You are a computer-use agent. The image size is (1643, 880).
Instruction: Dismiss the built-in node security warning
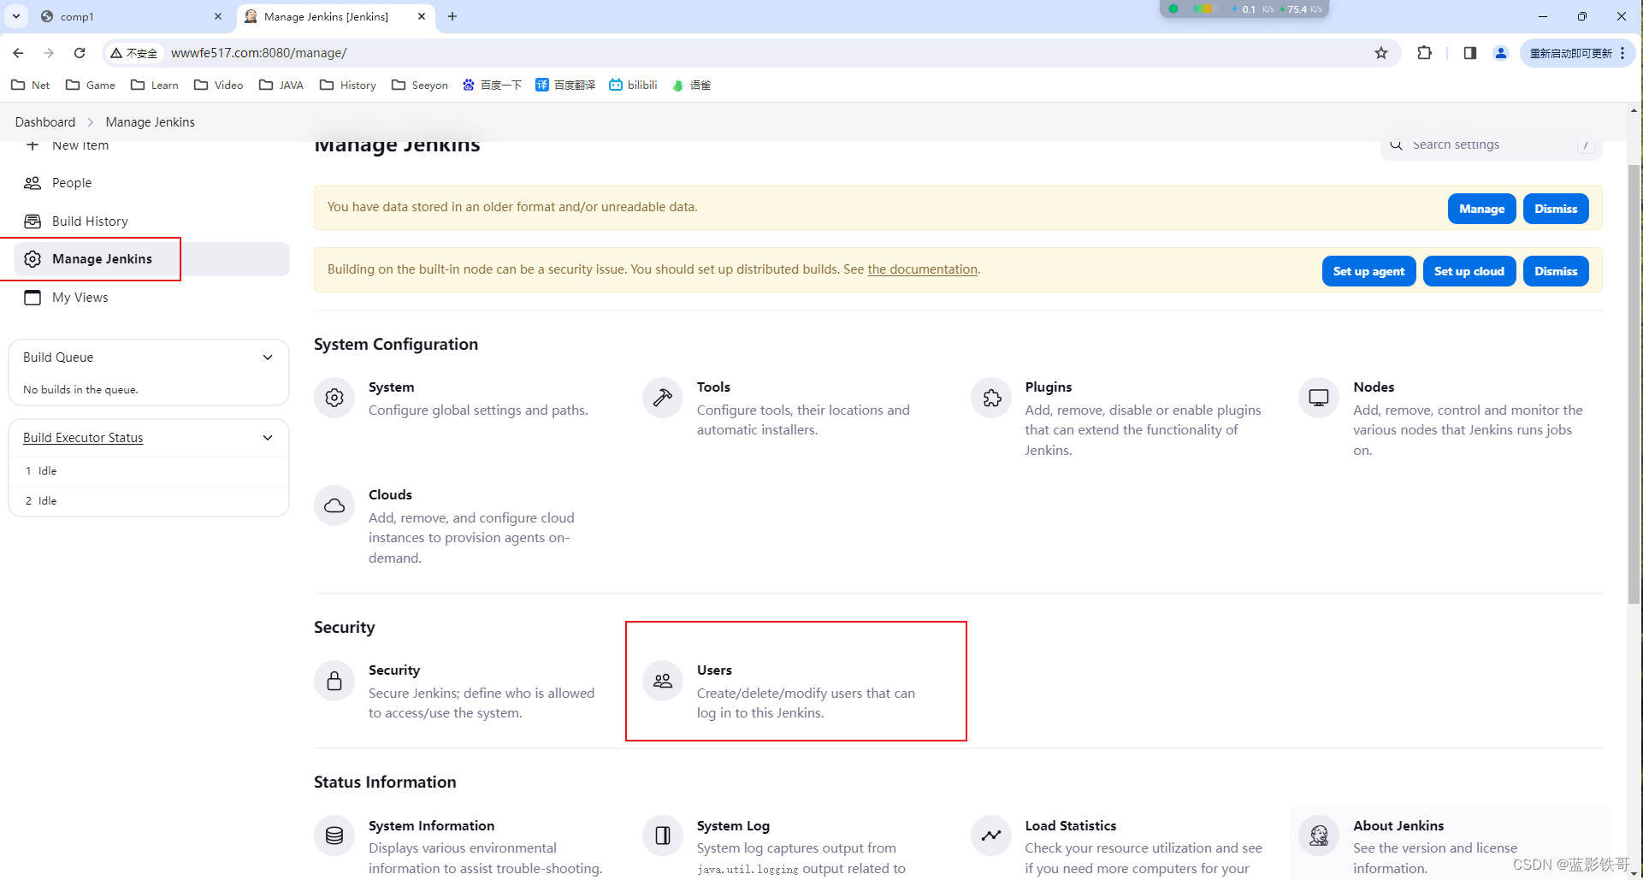coord(1556,271)
